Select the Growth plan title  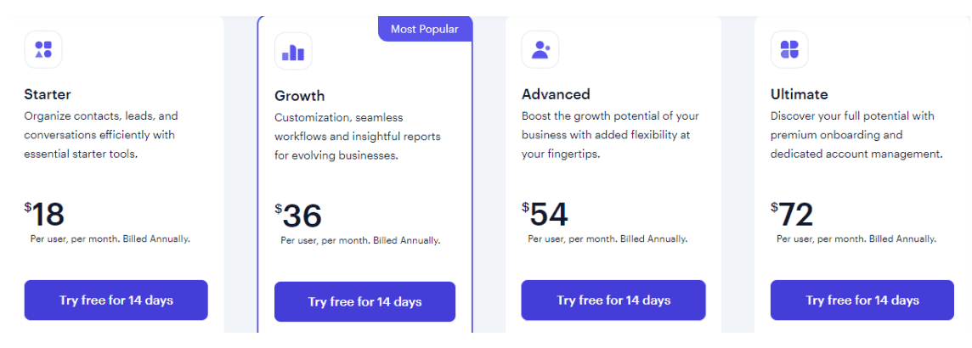point(299,96)
